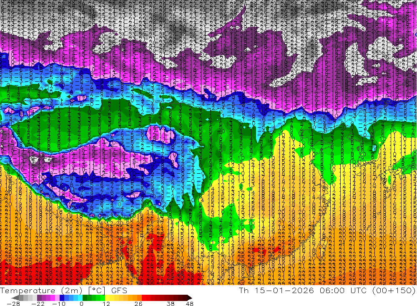Click the 'Temperature (2m) [°C] GFS' title
This screenshot has height=306, width=417.
coord(64,290)
